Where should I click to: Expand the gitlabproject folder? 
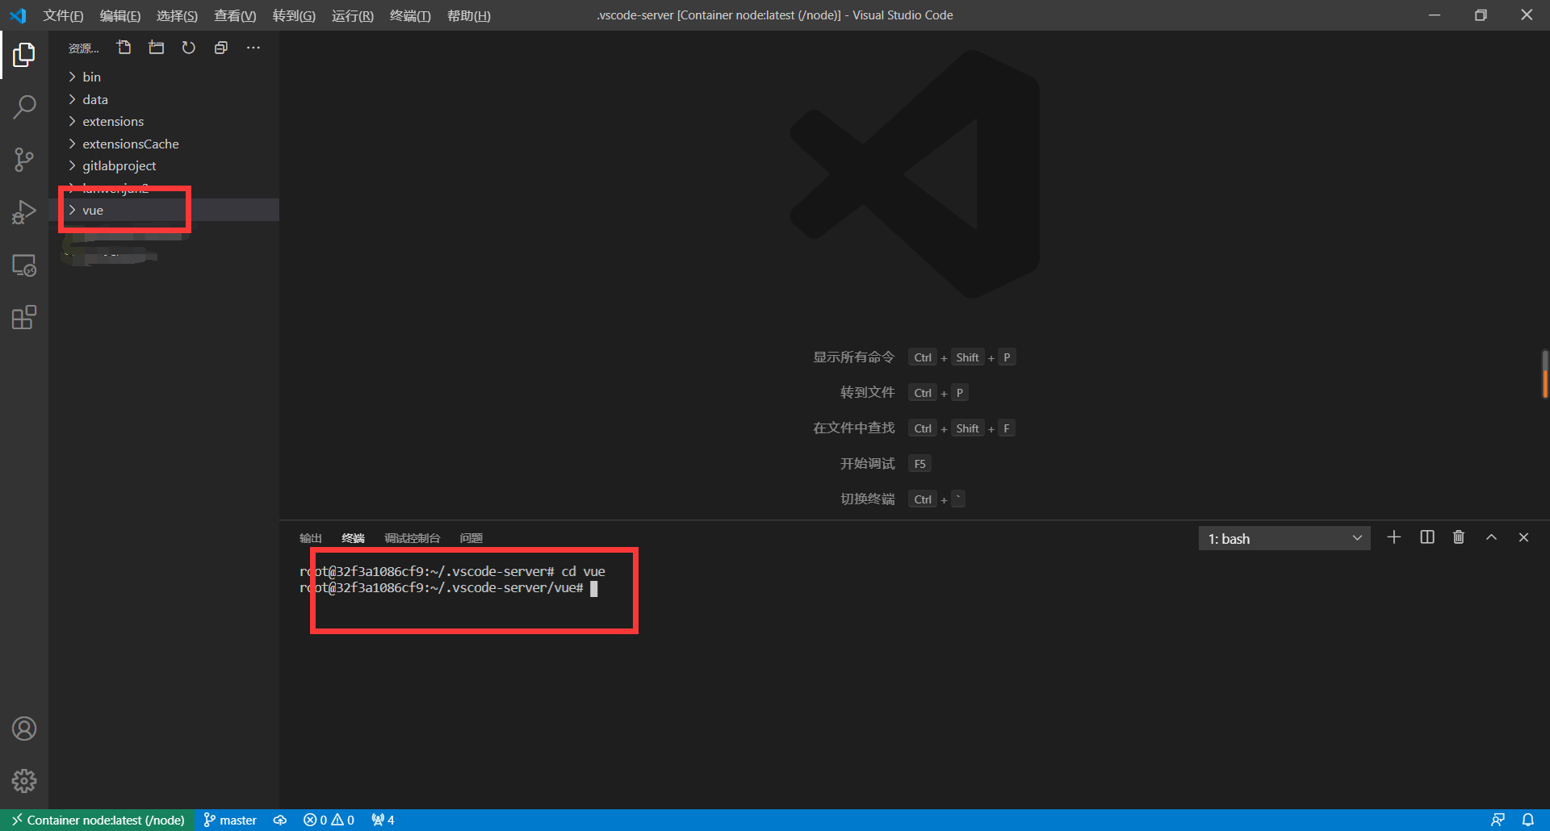point(164,165)
